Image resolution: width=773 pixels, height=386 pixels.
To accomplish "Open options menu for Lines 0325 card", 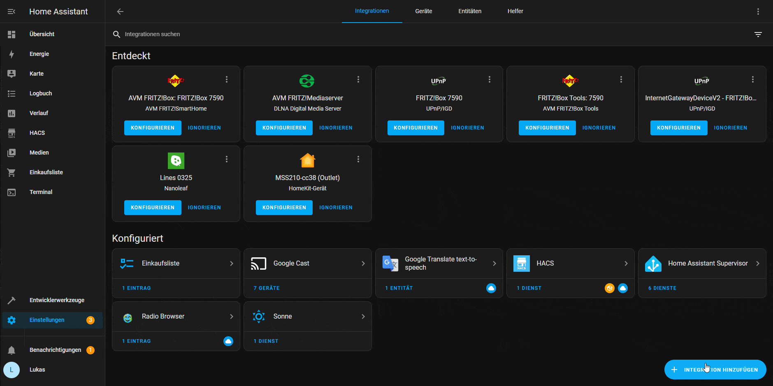I will [x=227, y=159].
